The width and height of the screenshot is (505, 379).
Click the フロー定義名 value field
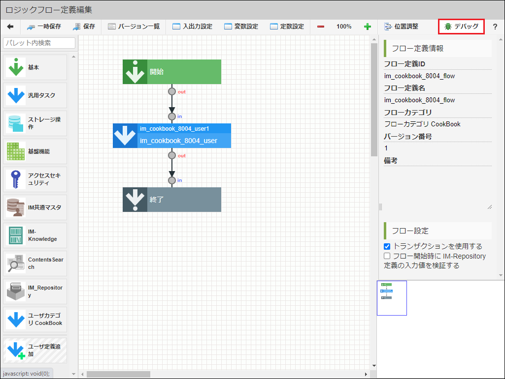(419, 100)
